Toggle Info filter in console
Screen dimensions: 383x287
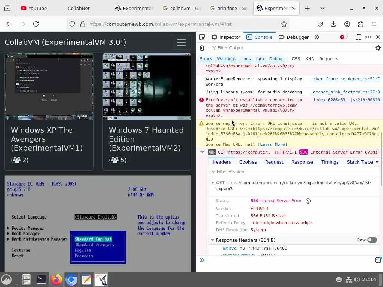260,59
